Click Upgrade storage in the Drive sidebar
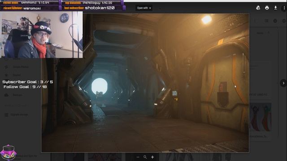The image size is (287, 161). click(17, 114)
